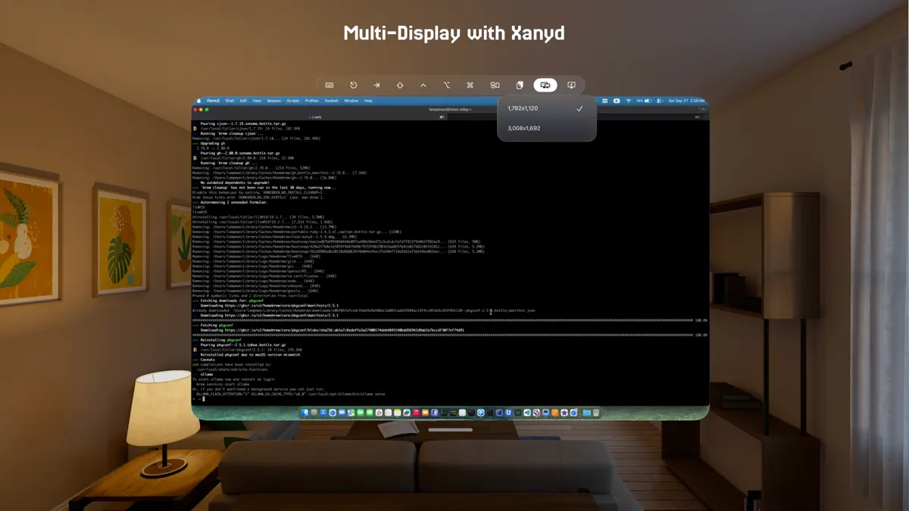This screenshot has height=511, width=909.
Task: Click the Tab key icon in the control bar
Action: [x=376, y=85]
